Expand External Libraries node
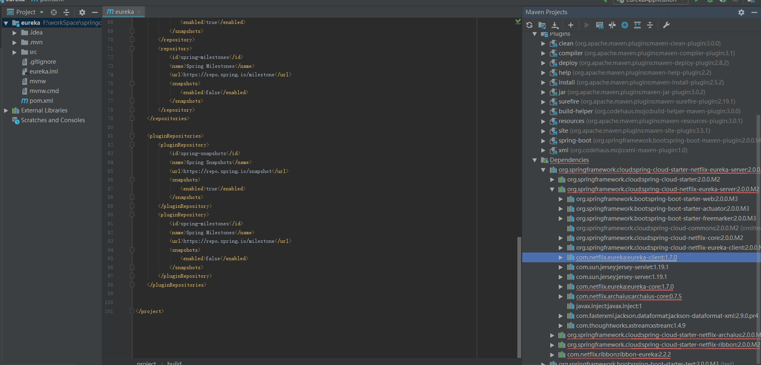This screenshot has width=761, height=365. pyautogui.click(x=6, y=110)
